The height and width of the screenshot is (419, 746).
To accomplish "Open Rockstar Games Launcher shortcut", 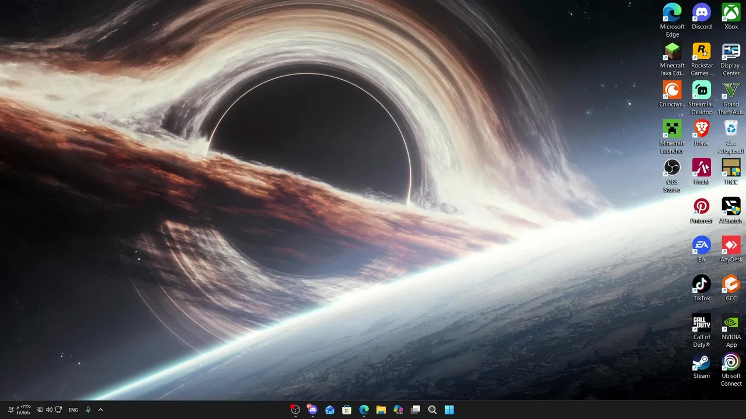I will tap(702, 59).
